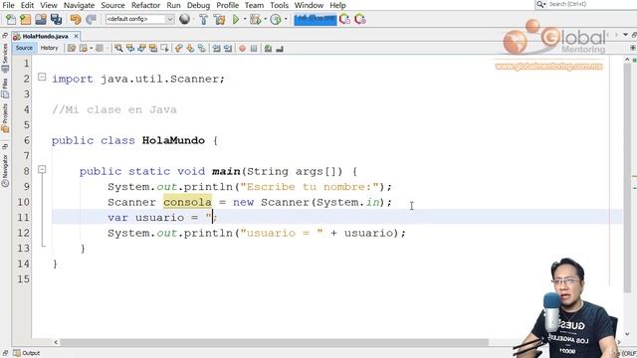Open the Services side panel
The width and height of the screenshot is (637, 358).
pos(5,58)
